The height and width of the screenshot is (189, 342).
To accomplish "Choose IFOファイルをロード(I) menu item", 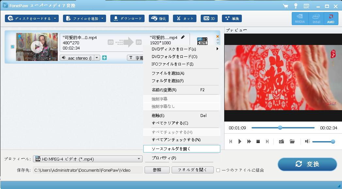I will 181,64.
